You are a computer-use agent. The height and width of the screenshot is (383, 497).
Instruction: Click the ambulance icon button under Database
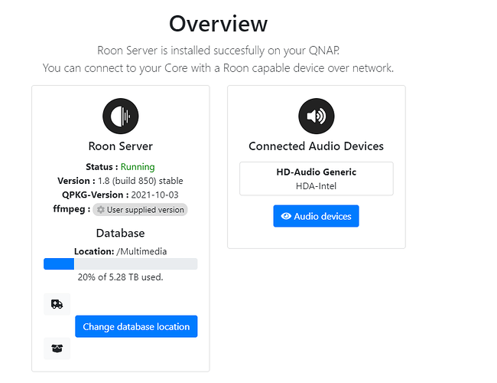click(x=57, y=304)
